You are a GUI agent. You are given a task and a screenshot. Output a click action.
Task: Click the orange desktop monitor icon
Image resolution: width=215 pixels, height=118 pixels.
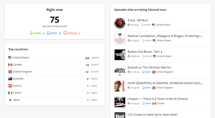[x=65, y=33]
